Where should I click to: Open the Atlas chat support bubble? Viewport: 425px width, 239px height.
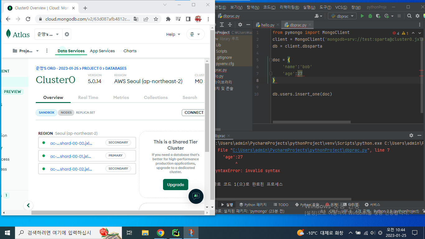tap(196, 196)
